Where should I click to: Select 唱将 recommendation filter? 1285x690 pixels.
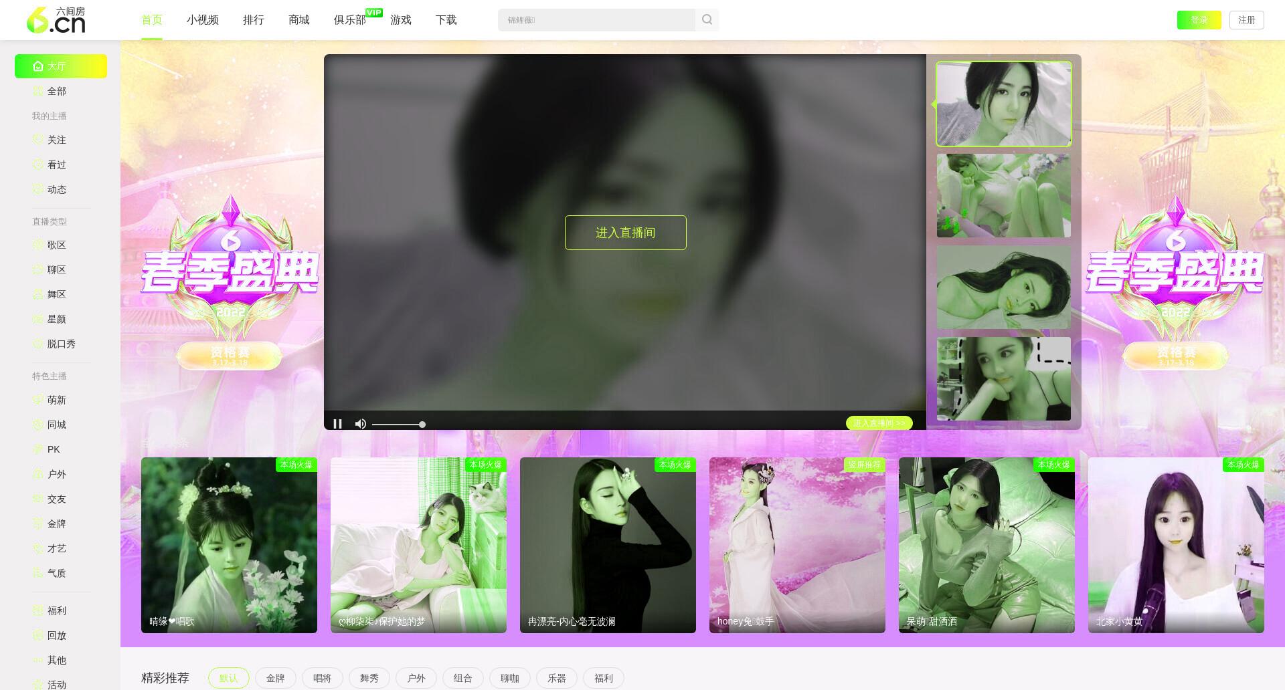(323, 678)
